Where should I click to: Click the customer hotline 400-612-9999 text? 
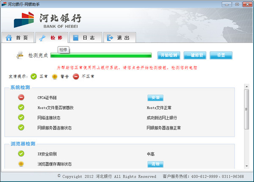click(204, 176)
